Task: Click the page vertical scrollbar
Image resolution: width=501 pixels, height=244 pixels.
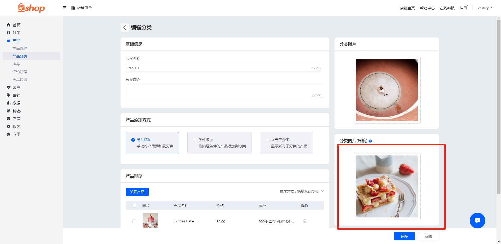Action: click(x=499, y=107)
